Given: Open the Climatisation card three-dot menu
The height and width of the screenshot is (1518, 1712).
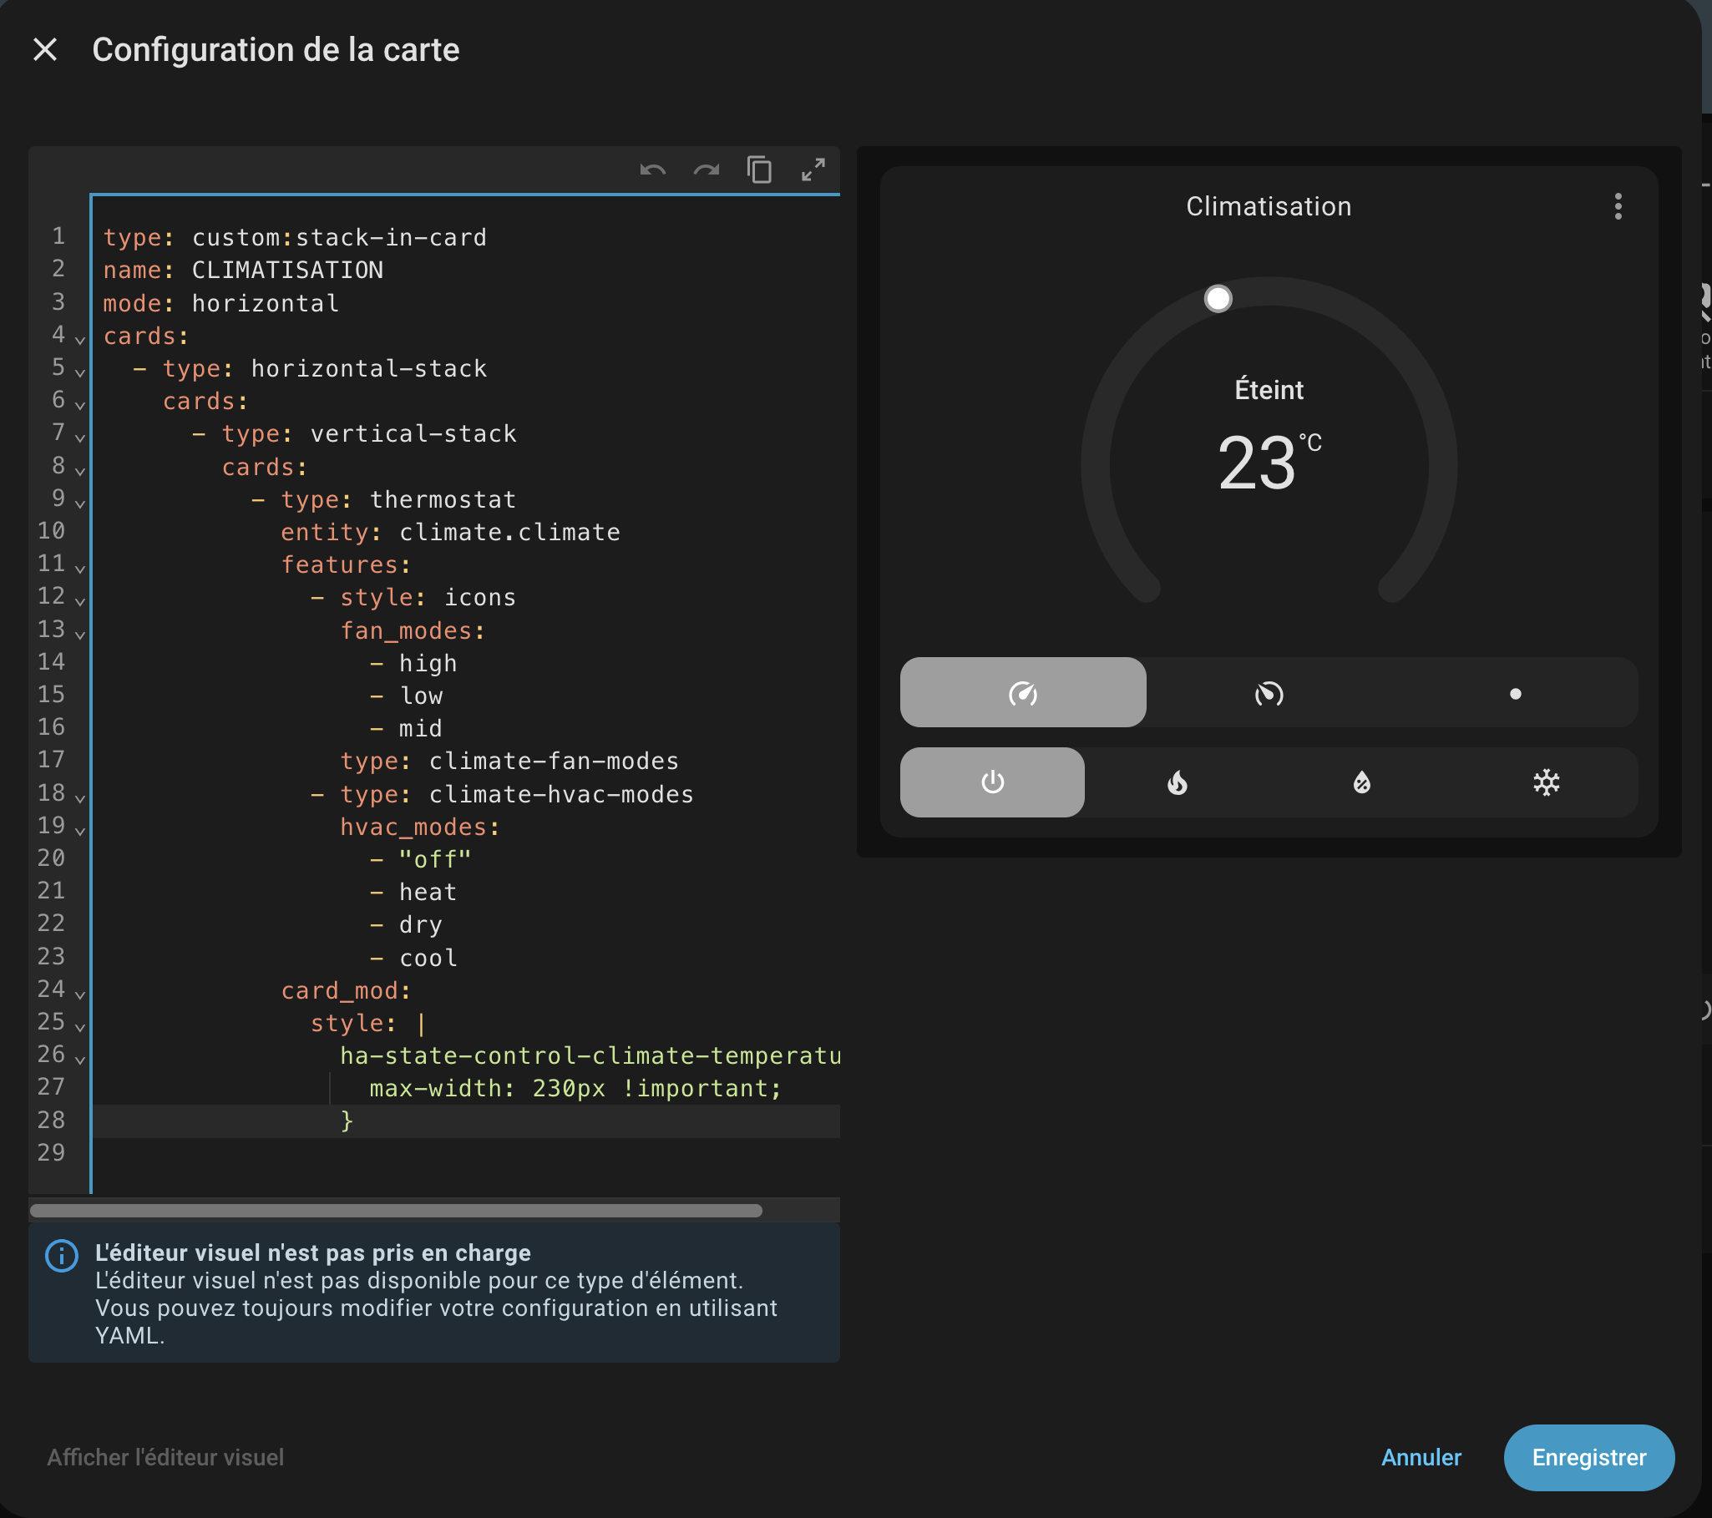Looking at the screenshot, I should point(1618,206).
